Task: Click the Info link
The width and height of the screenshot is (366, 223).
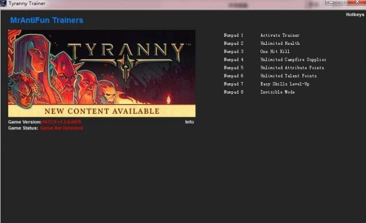Action: click(189, 122)
